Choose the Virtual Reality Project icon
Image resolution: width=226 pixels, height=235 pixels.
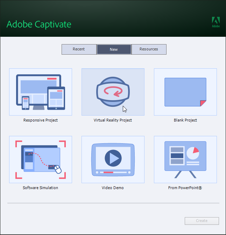click(113, 92)
